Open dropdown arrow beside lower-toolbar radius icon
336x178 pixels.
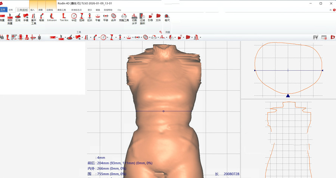coord(108,37)
